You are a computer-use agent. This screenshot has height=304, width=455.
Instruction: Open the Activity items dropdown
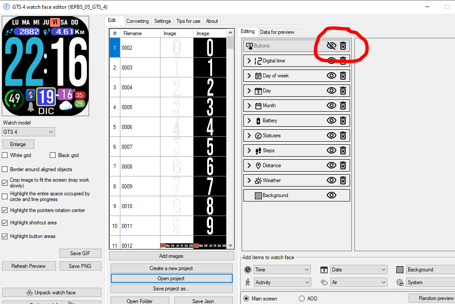point(282,282)
